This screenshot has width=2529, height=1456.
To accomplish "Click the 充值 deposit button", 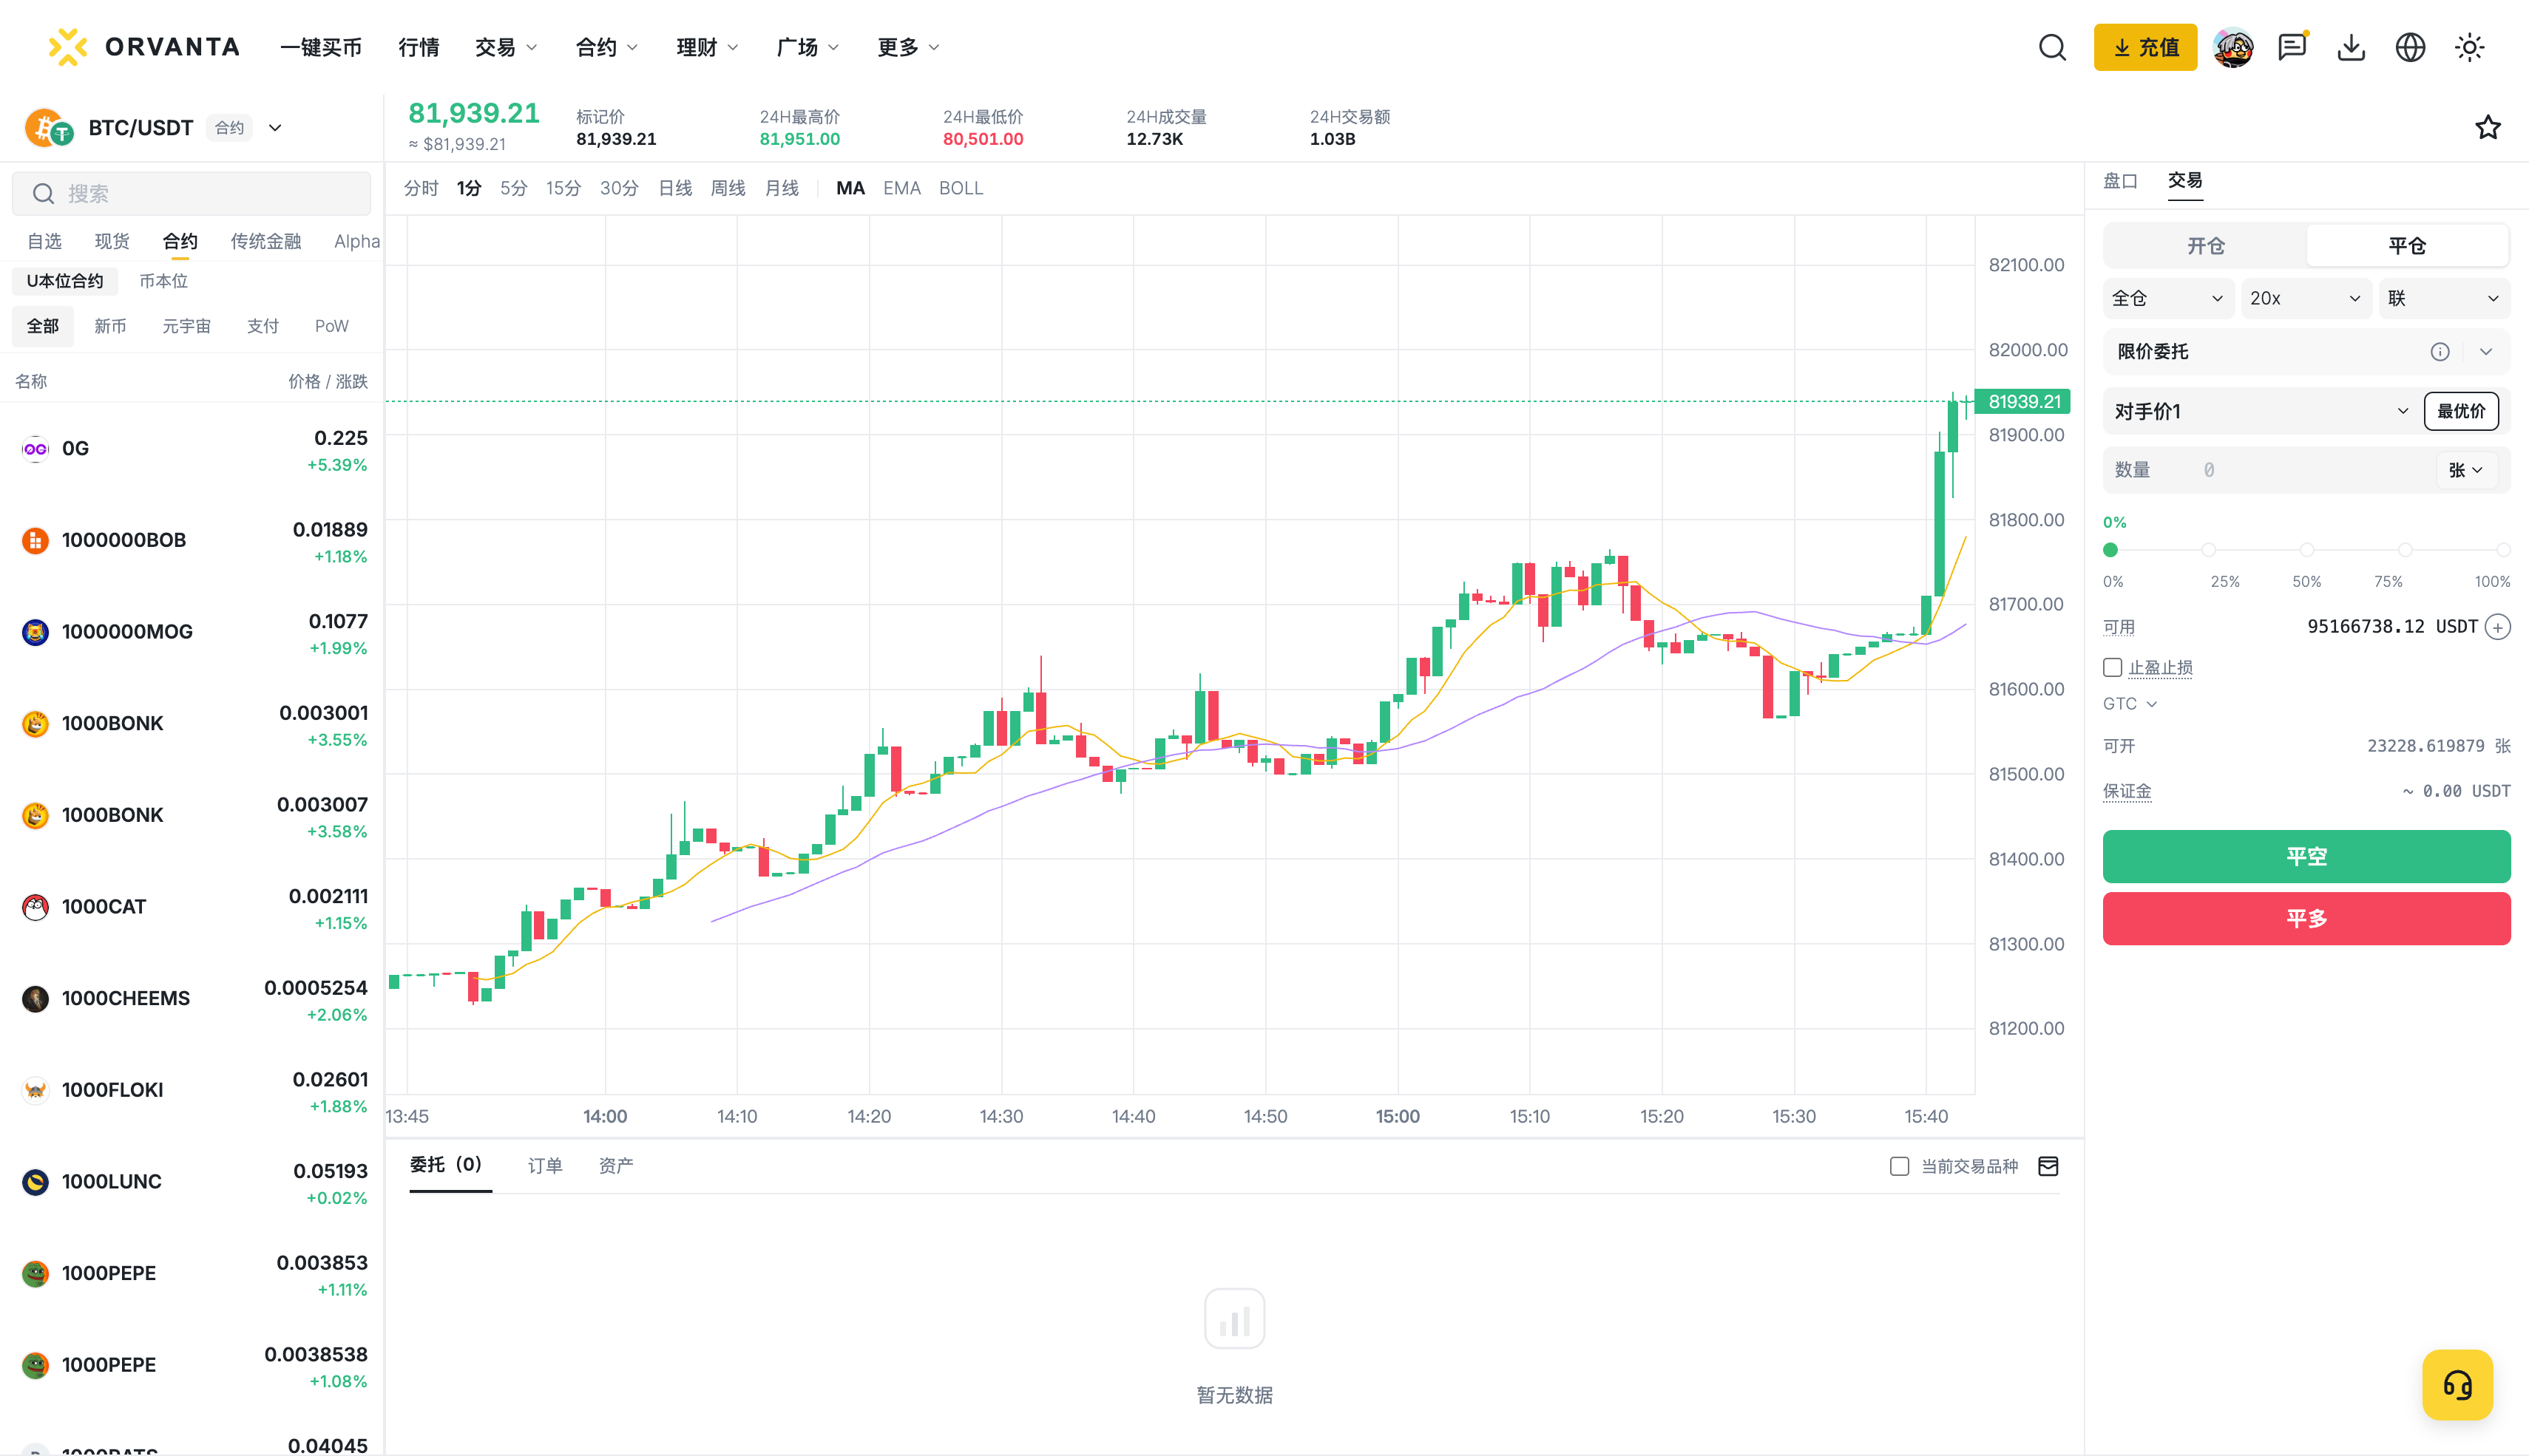I will [x=2145, y=47].
